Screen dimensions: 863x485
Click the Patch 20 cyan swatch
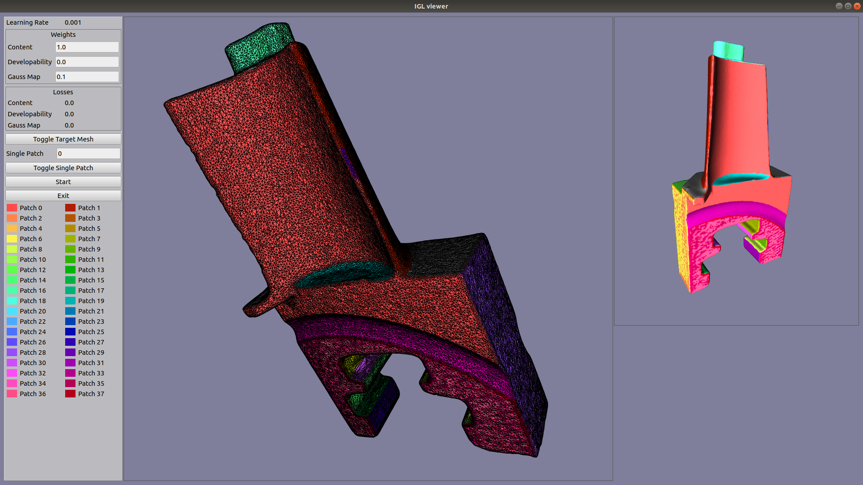12,311
